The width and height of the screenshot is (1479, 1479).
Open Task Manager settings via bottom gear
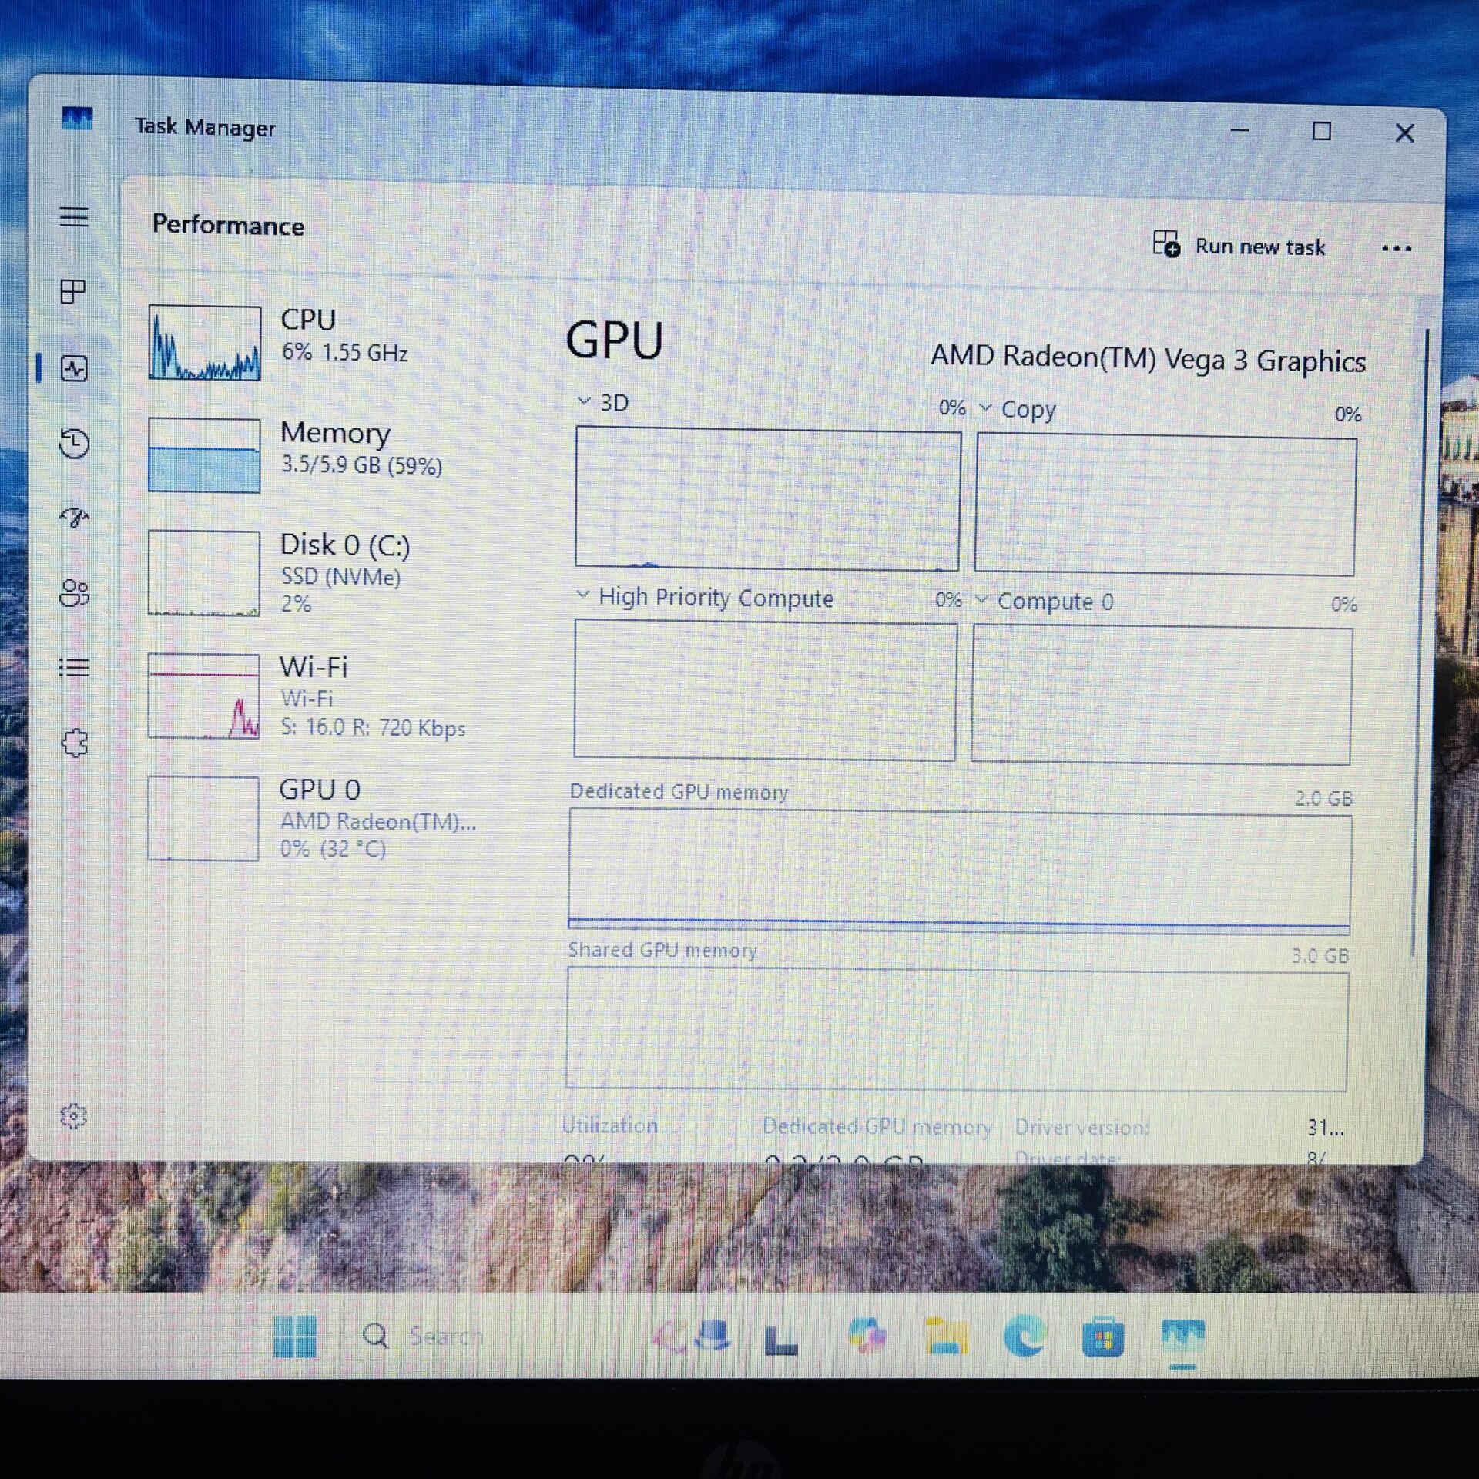point(75,1118)
